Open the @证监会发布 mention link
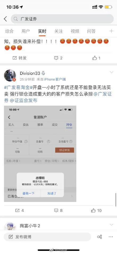The image size is (117, 253). coord(24,100)
